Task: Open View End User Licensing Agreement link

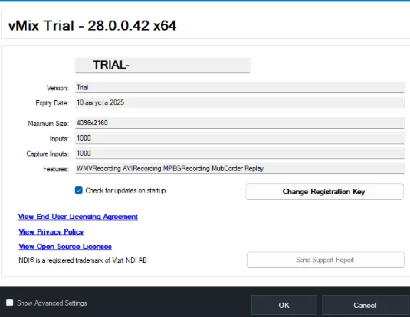Action: [78, 217]
